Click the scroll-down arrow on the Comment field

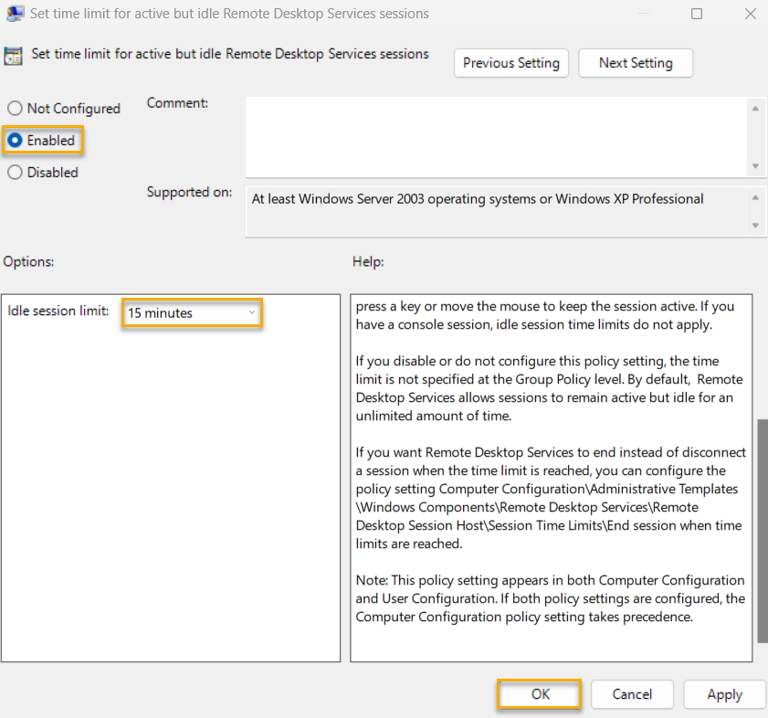pyautogui.click(x=756, y=166)
